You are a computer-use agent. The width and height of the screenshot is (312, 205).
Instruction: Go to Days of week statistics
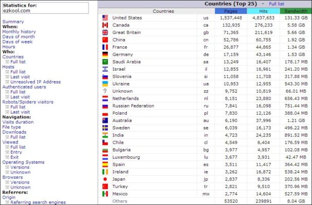pyautogui.click(x=18, y=42)
